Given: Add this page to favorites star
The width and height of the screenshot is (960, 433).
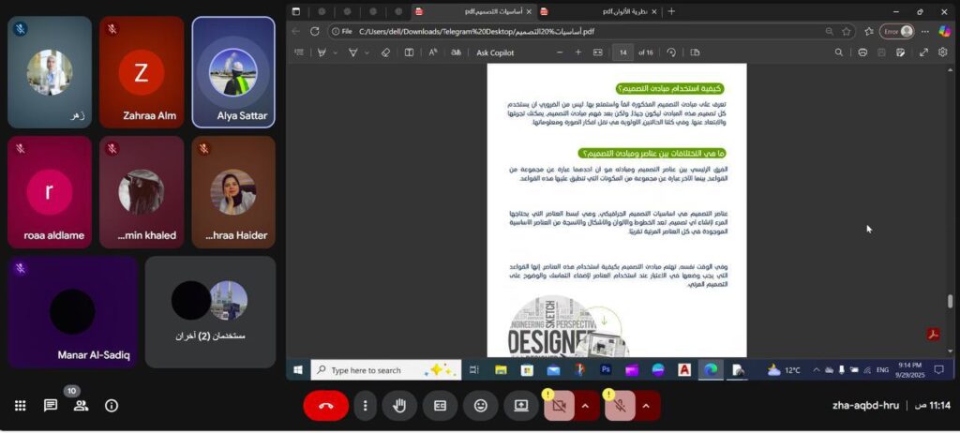Looking at the screenshot, I should 847,31.
